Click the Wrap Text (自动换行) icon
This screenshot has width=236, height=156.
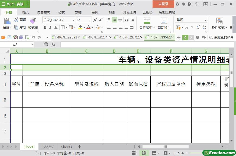164,21
